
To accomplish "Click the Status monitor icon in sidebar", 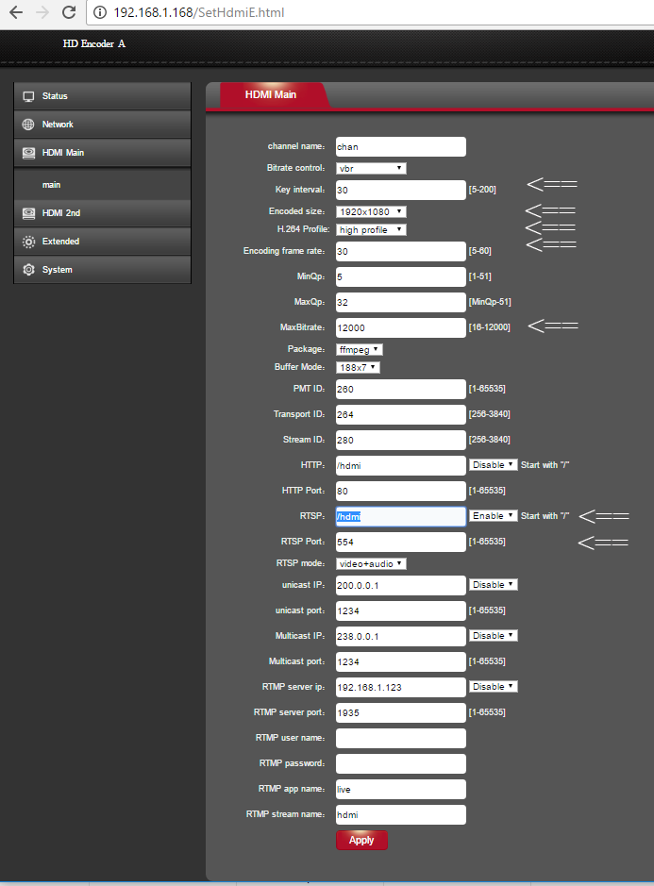I will [28, 96].
